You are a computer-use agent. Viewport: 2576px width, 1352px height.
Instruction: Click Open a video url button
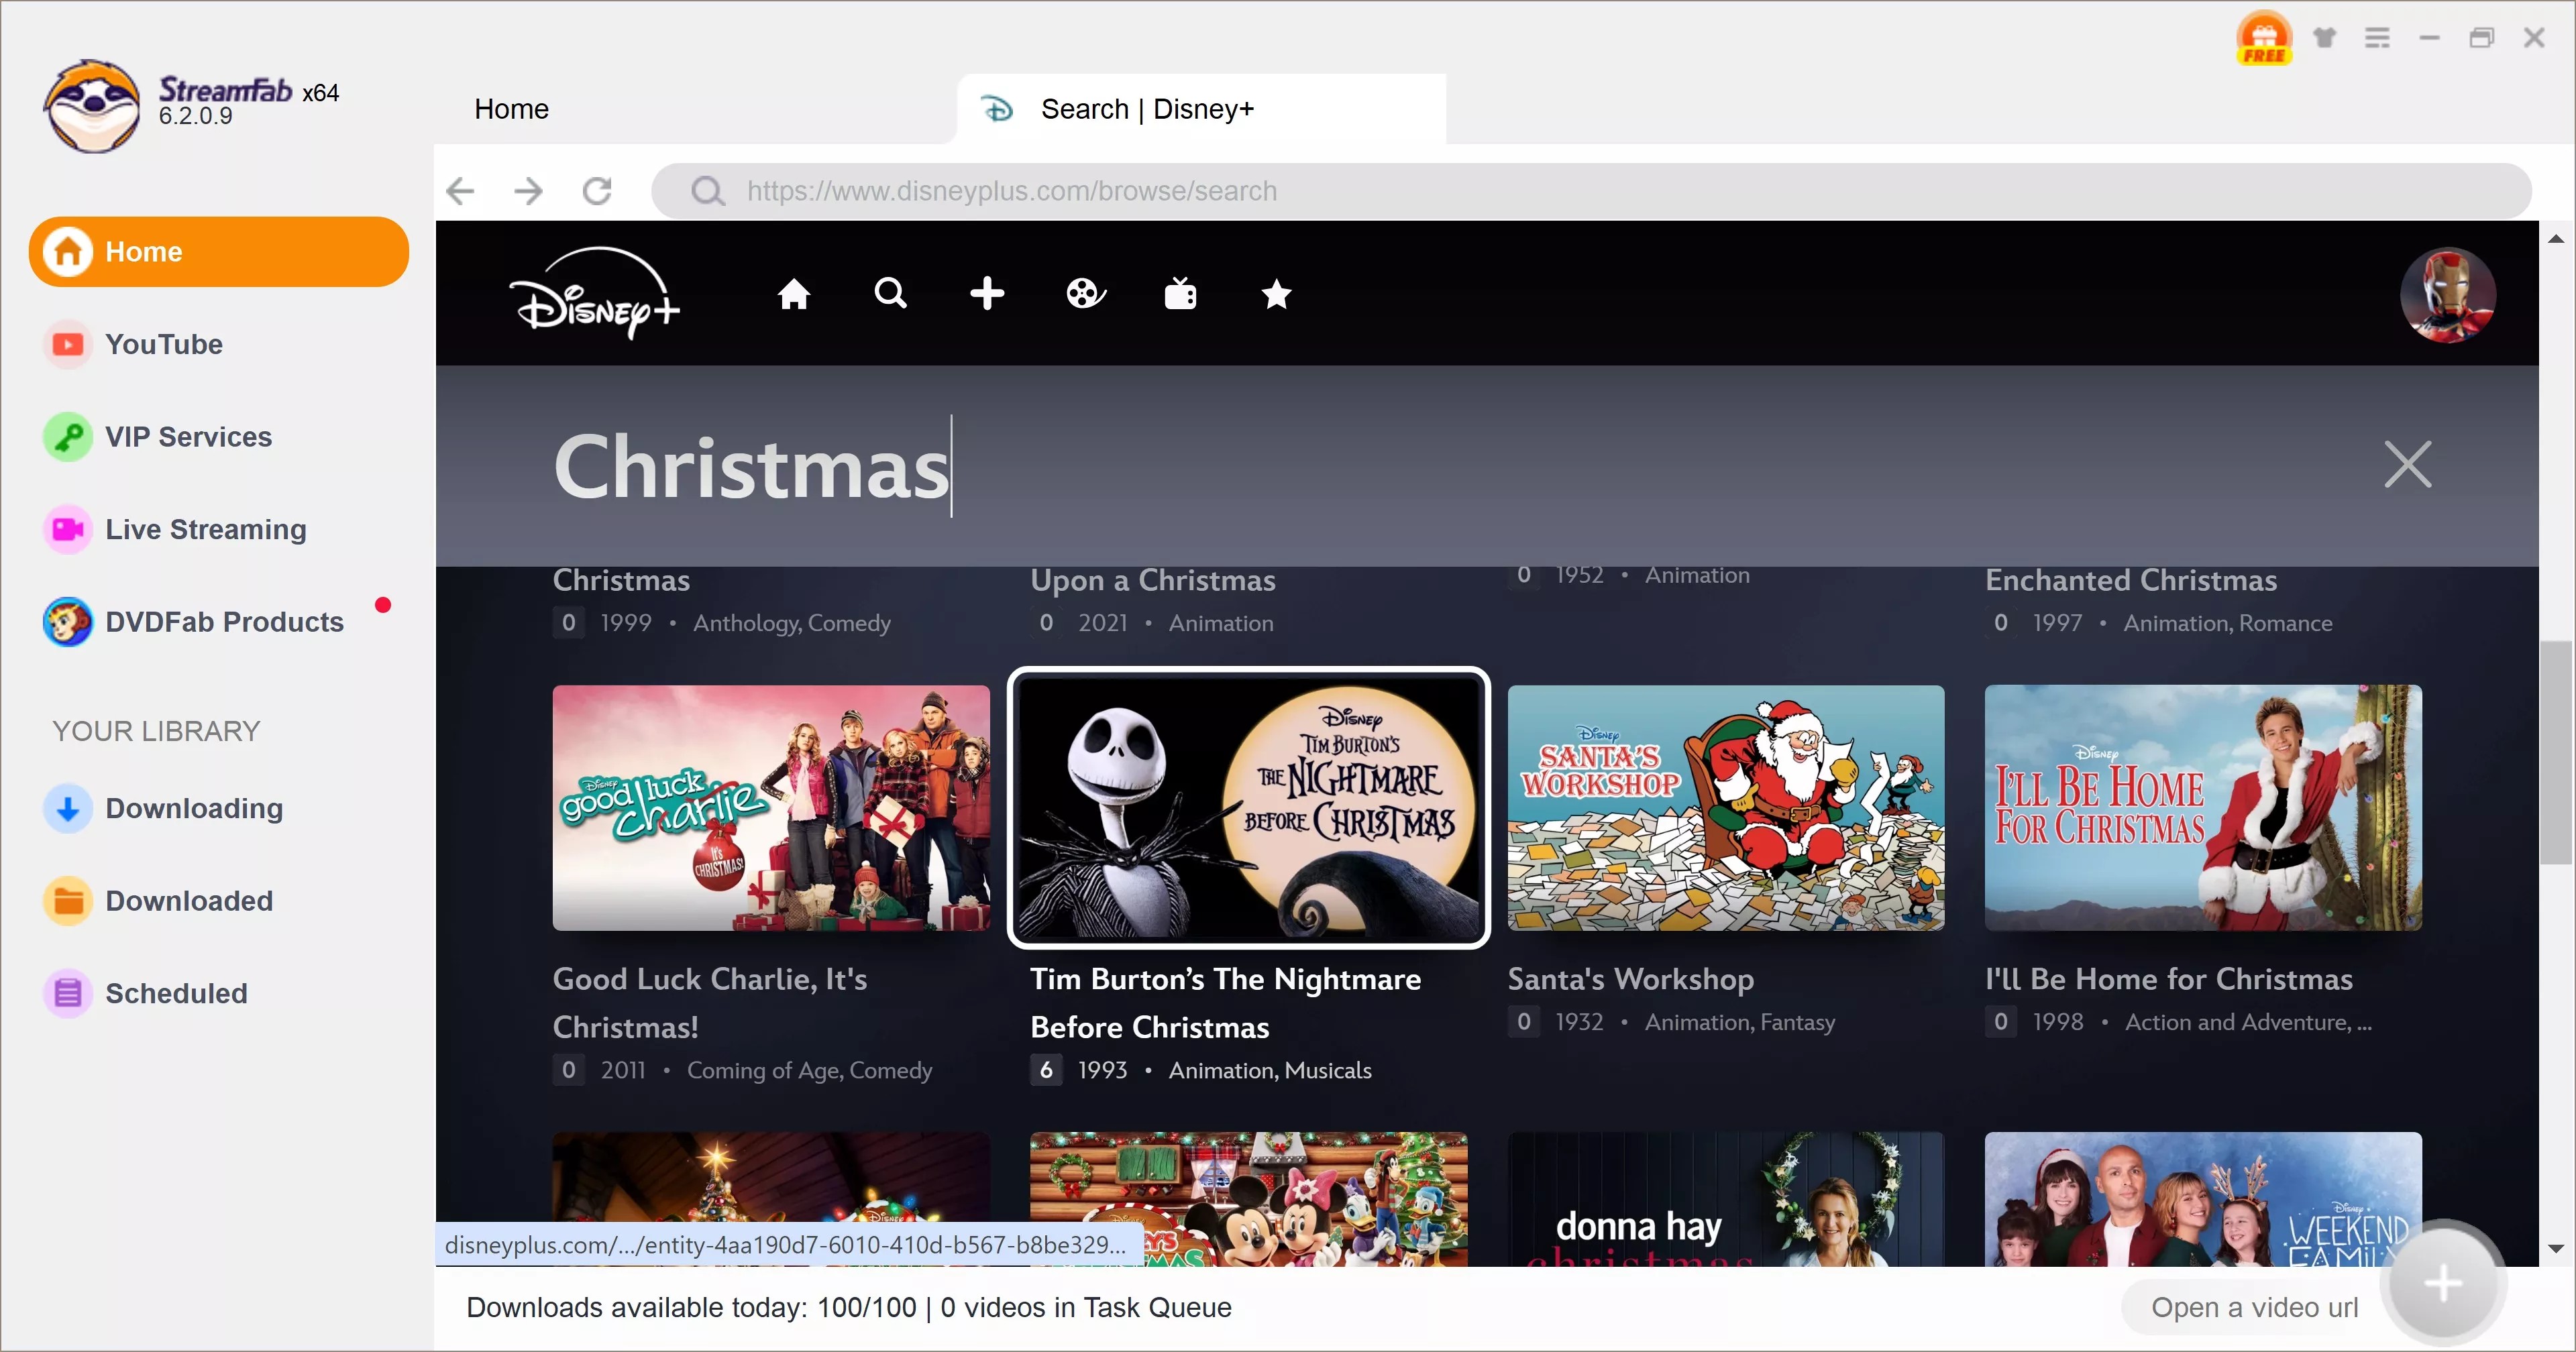[x=2252, y=1308]
